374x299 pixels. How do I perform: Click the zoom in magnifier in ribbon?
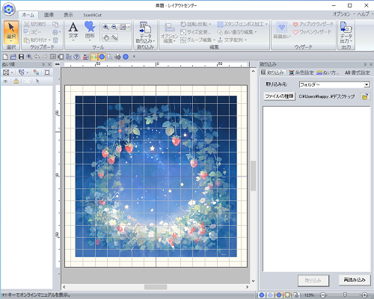click(106, 27)
